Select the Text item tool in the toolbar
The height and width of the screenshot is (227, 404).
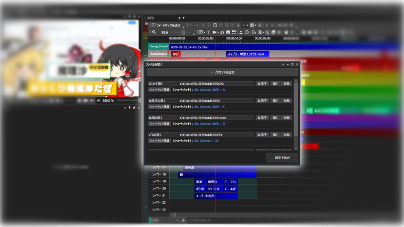pos(209,32)
